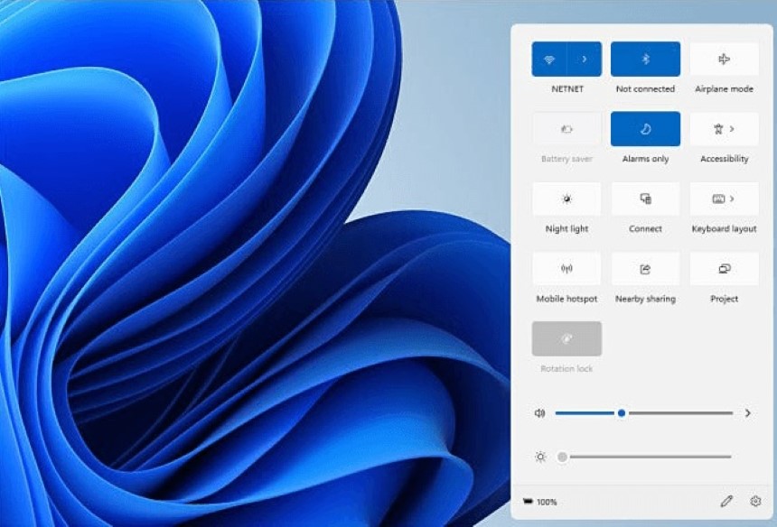Set volume on the volume slider
Viewport: 777px width, 527px height.
643,413
